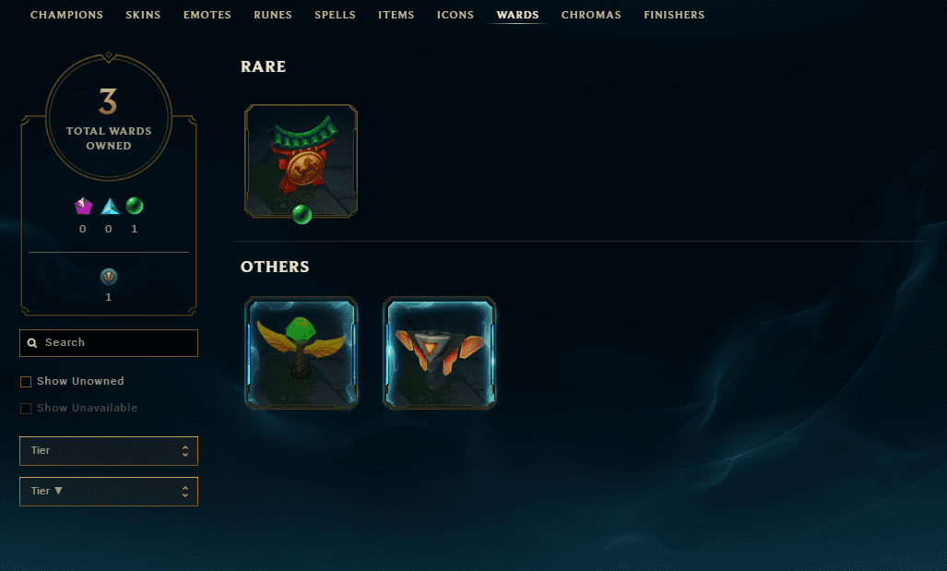Image resolution: width=947 pixels, height=571 pixels.
Task: Select the green winged ward thumbnail
Action: pyautogui.click(x=301, y=353)
